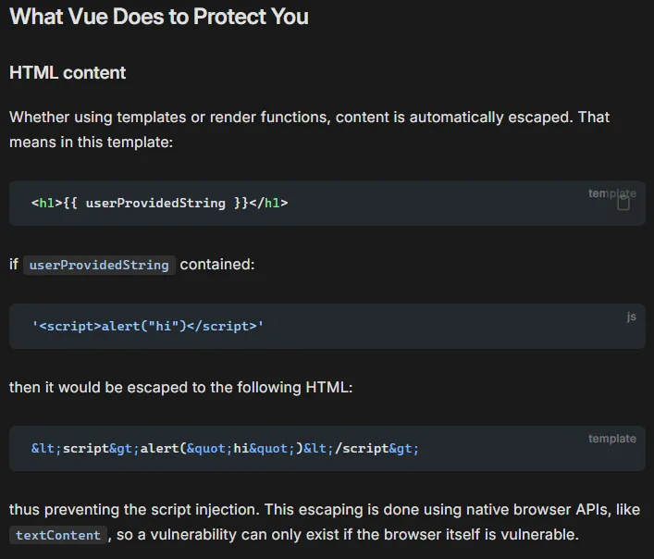
Task: Click the 'template' label on the first code block
Action: pyautogui.click(x=611, y=193)
